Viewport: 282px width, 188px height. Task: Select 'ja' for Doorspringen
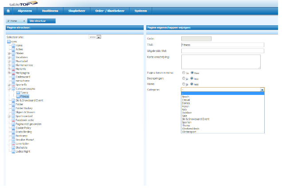184,78
